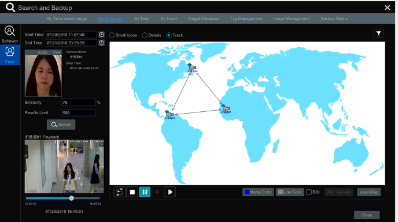Select the camera icon near Greenland
The image size is (398, 222).
[192, 67]
